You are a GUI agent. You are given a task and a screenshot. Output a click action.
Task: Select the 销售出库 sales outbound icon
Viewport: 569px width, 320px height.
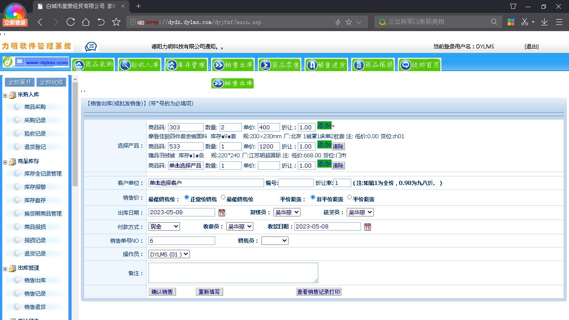[x=233, y=64]
